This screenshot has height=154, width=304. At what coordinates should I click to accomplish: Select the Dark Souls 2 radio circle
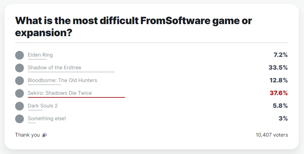20,106
